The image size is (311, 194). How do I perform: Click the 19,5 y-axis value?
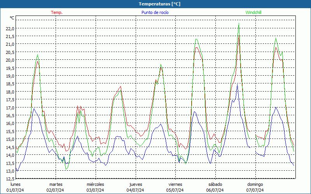[10, 68]
